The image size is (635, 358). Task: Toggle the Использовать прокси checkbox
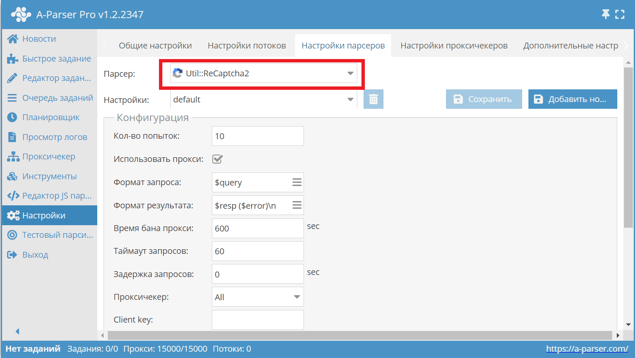pyautogui.click(x=217, y=159)
